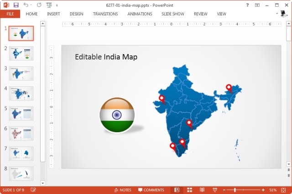Switch to Reading View icon
The image size is (292, 194).
tap(202, 190)
